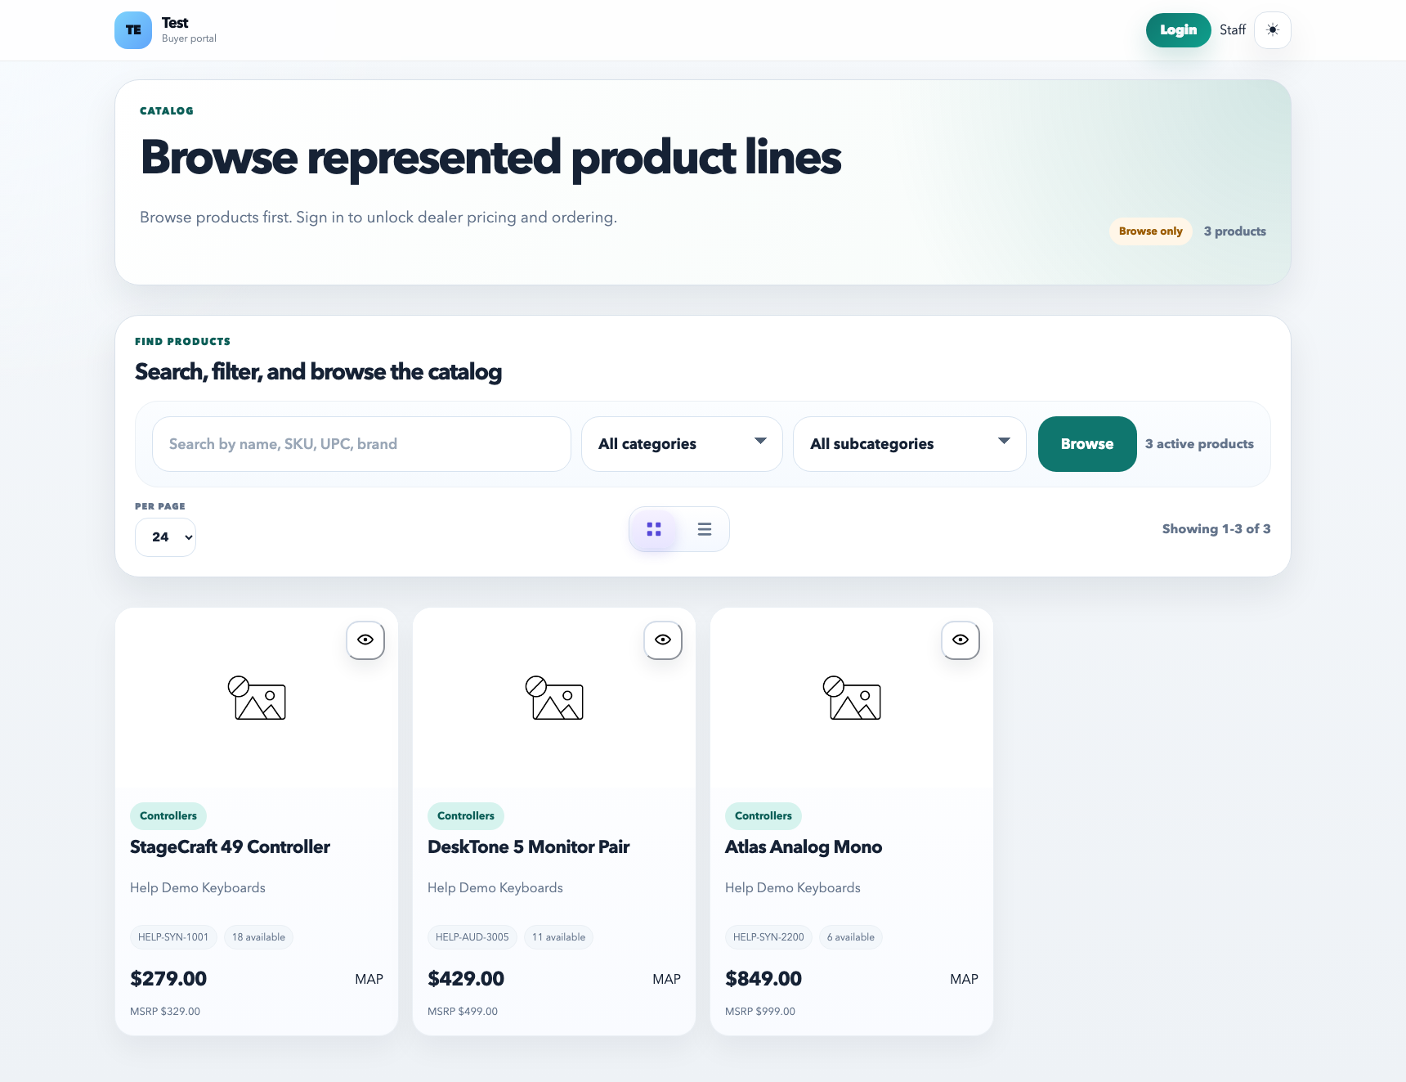Viewport: 1406px width, 1082px height.
Task: Open the Per page 24 selector
Action: coord(165,537)
